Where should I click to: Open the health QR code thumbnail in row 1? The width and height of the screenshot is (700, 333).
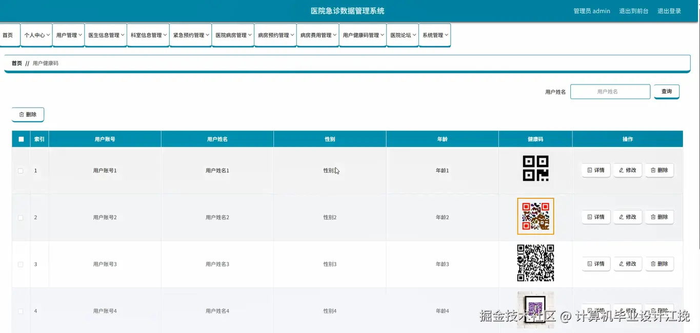pyautogui.click(x=535, y=169)
